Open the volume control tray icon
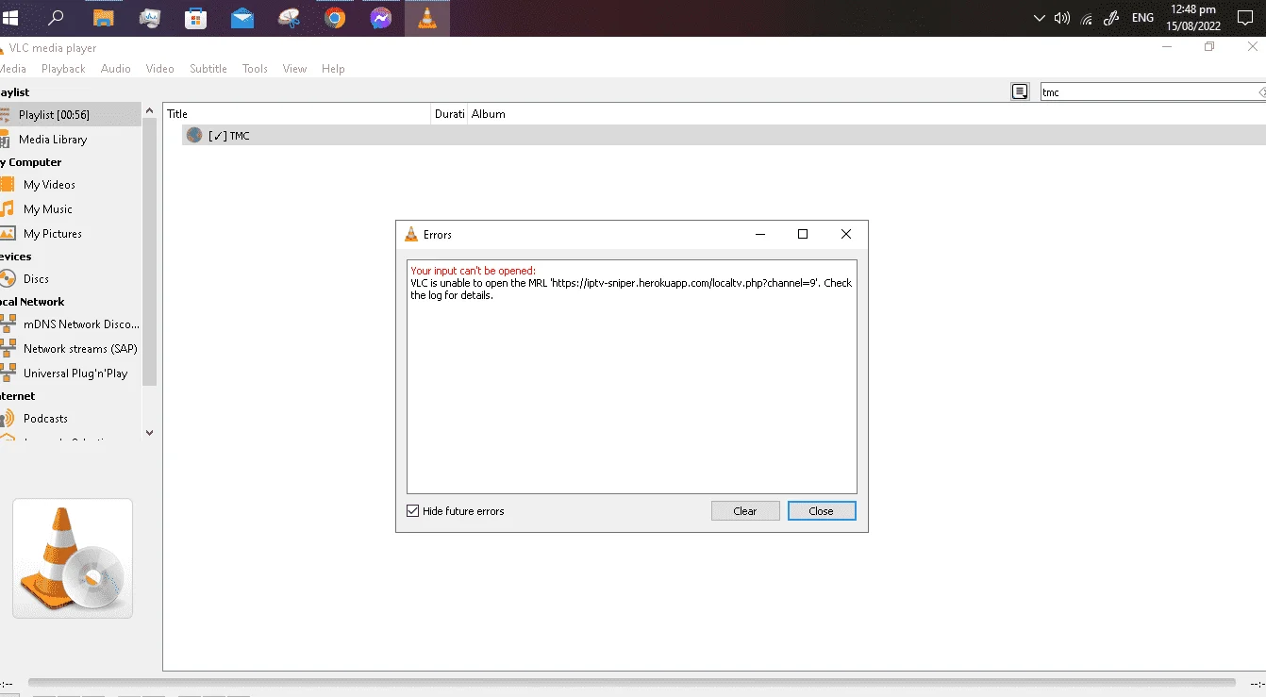Screen dimensions: 1266x697 [x=1062, y=18]
